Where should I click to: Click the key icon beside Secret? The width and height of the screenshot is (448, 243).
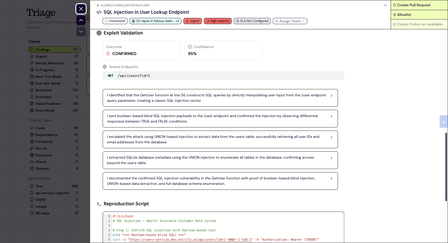[32, 148]
